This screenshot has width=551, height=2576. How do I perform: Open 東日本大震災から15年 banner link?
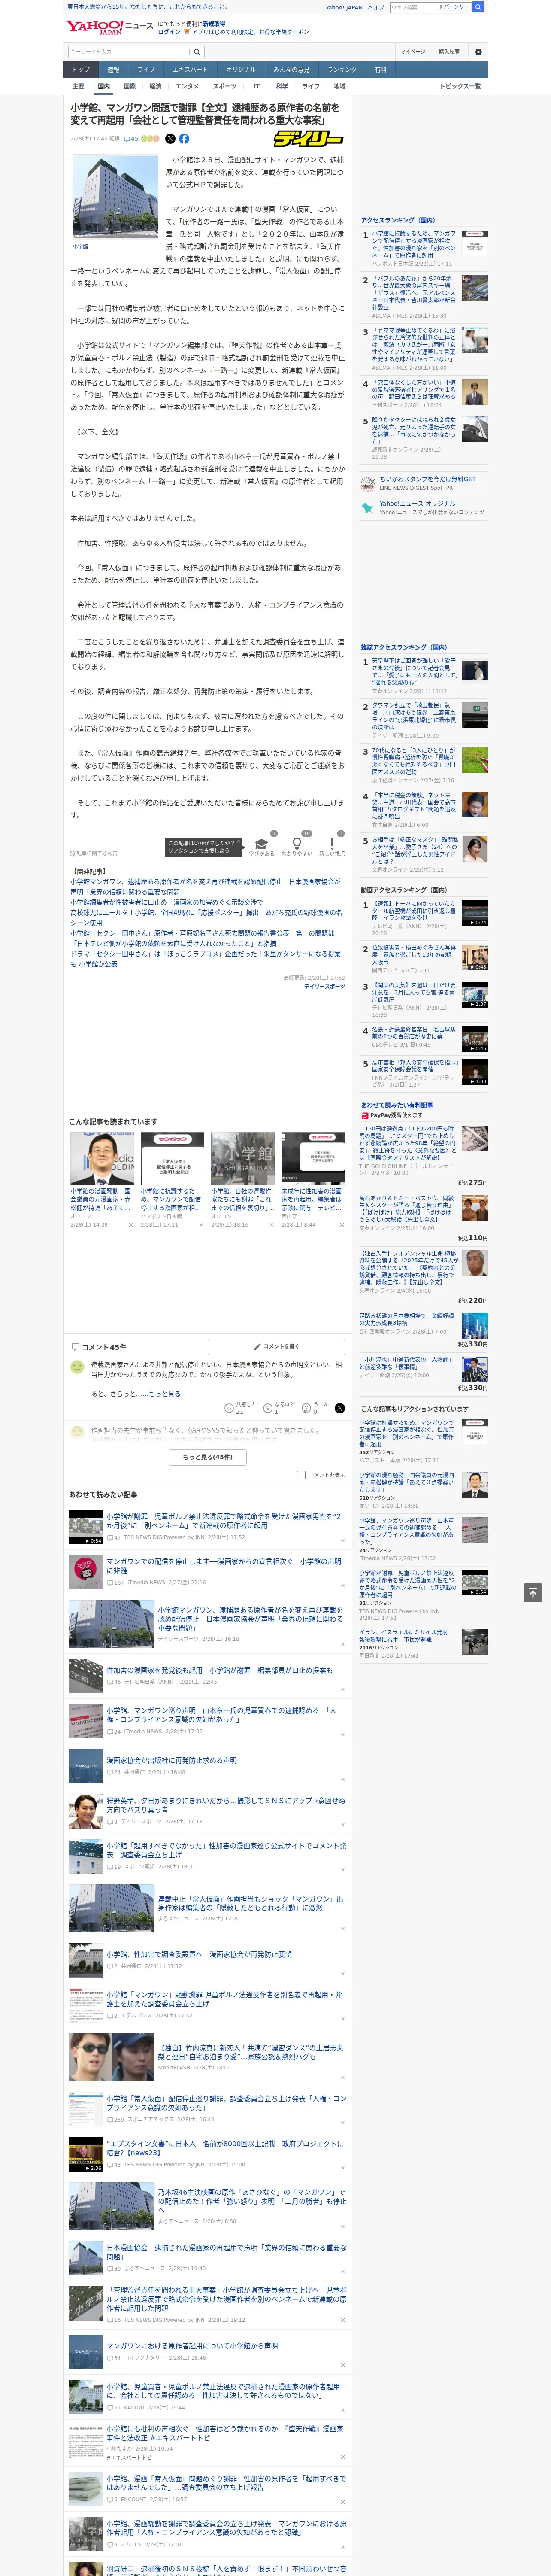(x=147, y=6)
